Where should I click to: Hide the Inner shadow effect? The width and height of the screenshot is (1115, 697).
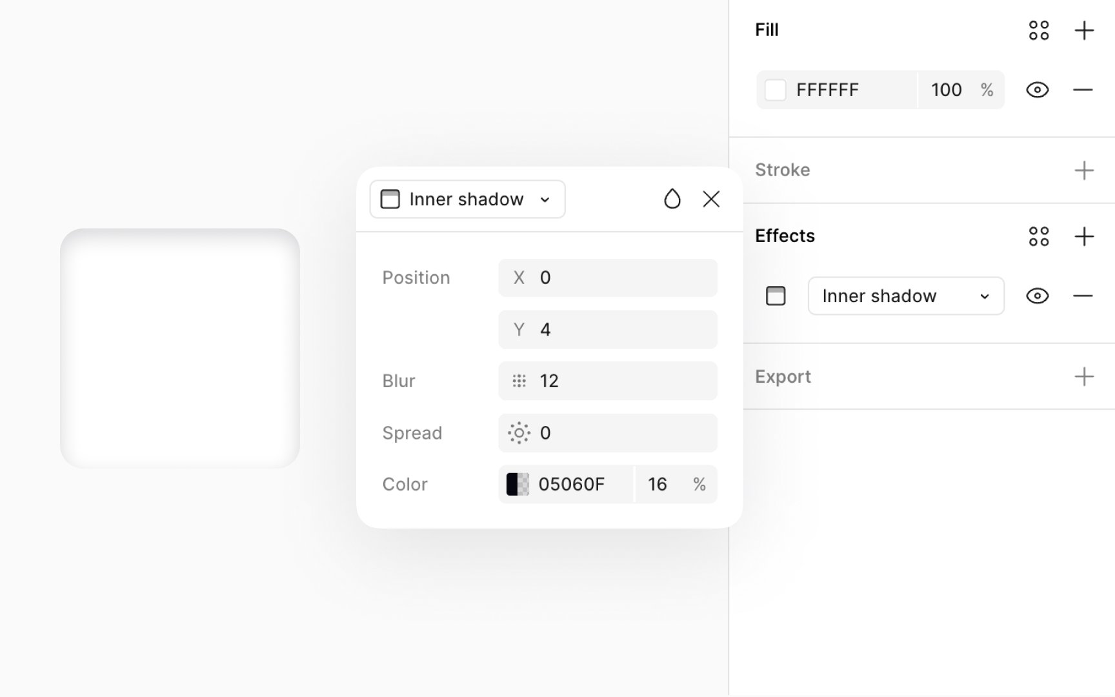pyautogui.click(x=1038, y=296)
